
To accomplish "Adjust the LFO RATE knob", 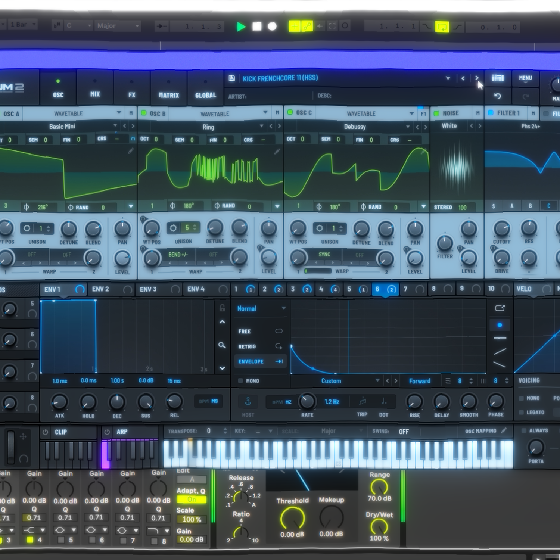I will pyautogui.click(x=307, y=401).
